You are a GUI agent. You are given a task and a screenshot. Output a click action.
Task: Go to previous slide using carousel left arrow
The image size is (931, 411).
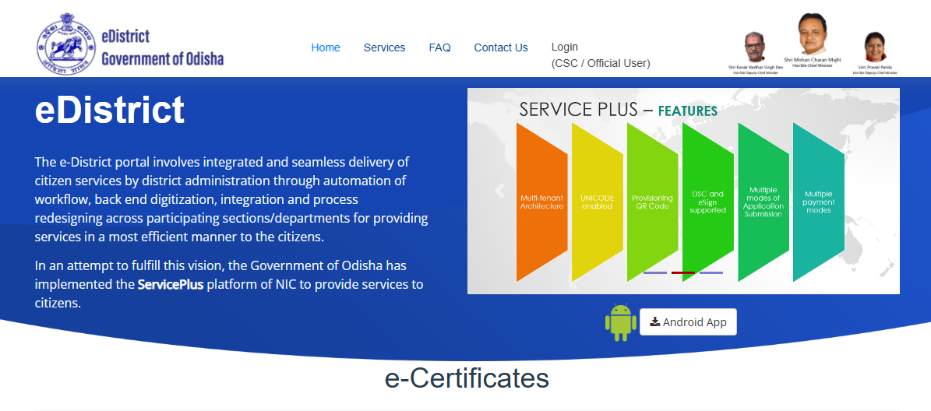tap(499, 191)
